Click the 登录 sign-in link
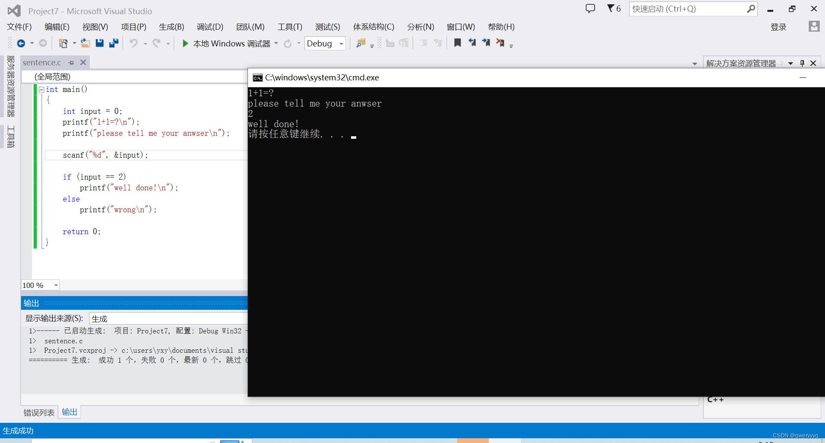Viewport: 825px width, 443px height. tap(779, 27)
